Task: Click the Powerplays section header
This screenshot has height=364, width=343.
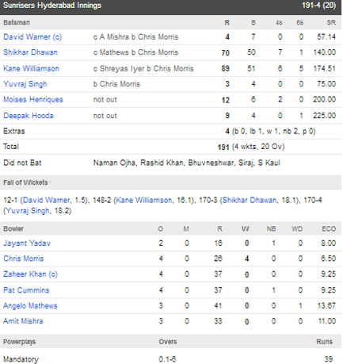Action: coord(170,342)
